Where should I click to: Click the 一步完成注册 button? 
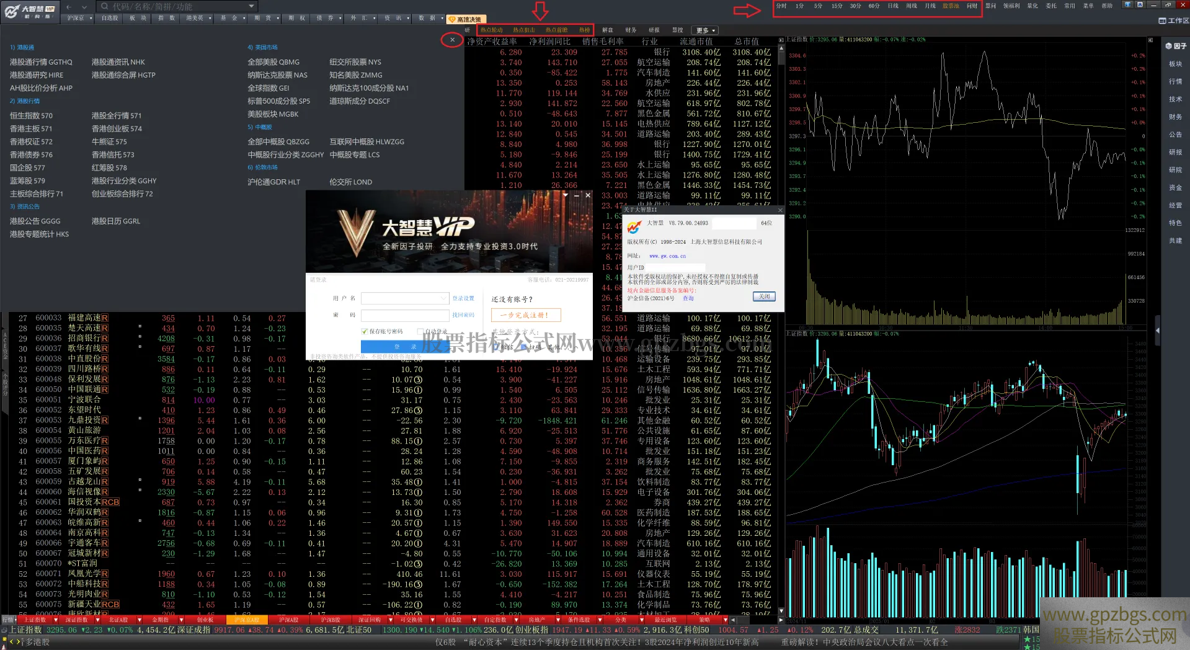(x=526, y=315)
